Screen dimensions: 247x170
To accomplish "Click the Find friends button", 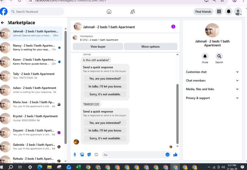I will (203, 12).
